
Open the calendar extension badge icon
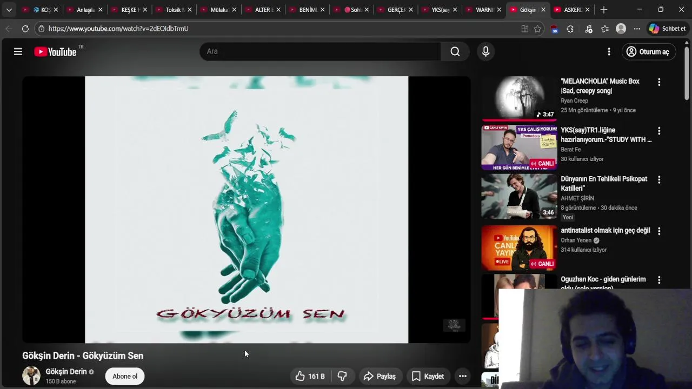[x=554, y=29]
